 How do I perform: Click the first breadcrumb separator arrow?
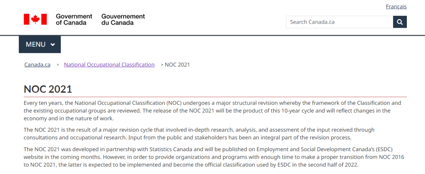click(x=58, y=65)
